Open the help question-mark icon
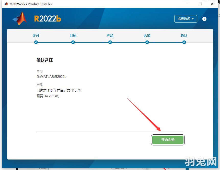Image resolution: width=220 pixels, height=170 pixels. click(204, 19)
